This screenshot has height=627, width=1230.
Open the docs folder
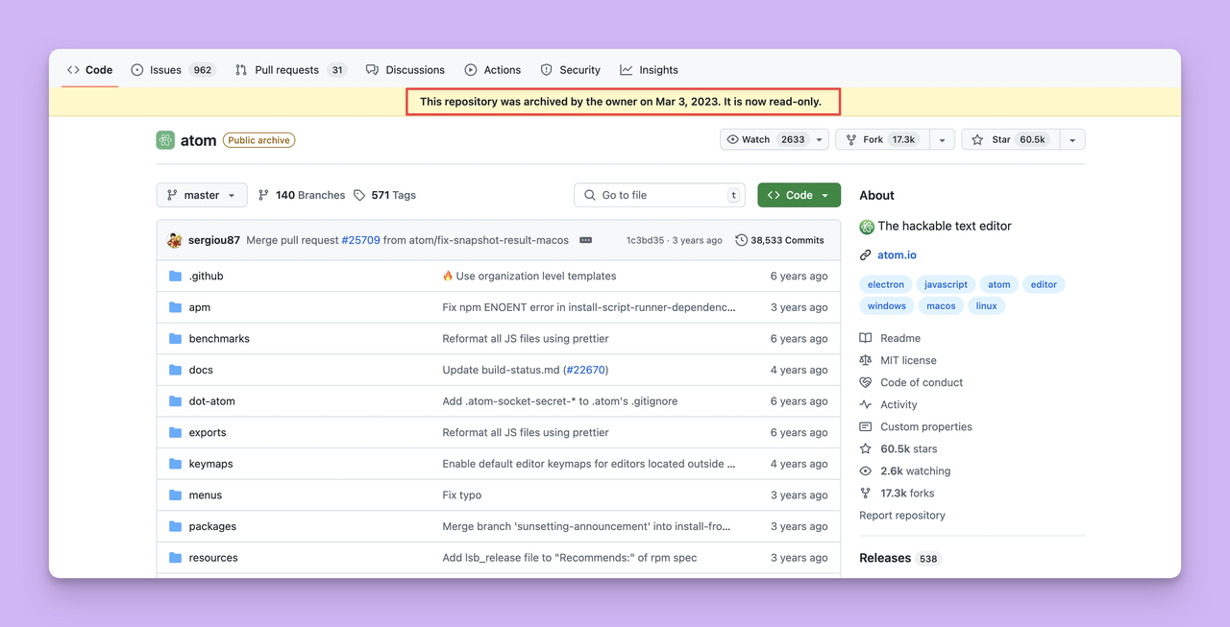tap(201, 370)
